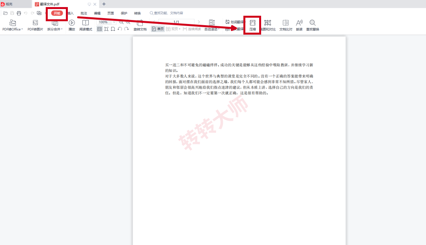Close the 翻译文件.pdf tab

95,4
